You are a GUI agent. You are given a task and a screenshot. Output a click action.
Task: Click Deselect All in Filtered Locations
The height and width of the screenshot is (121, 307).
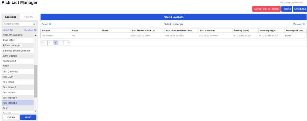[299, 24]
